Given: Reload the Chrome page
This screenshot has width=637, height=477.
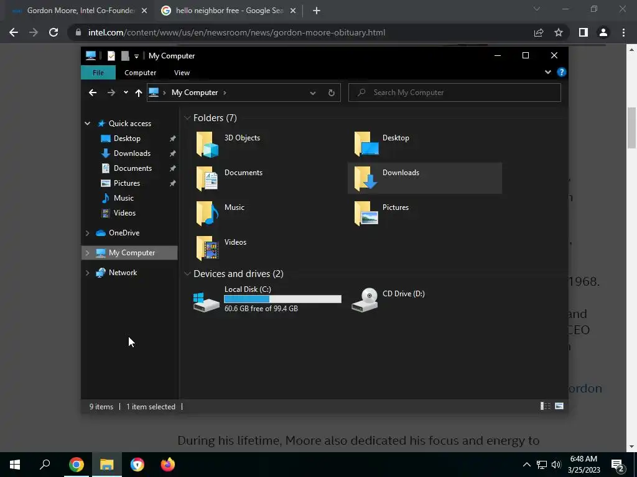Looking at the screenshot, I should pyautogui.click(x=53, y=32).
